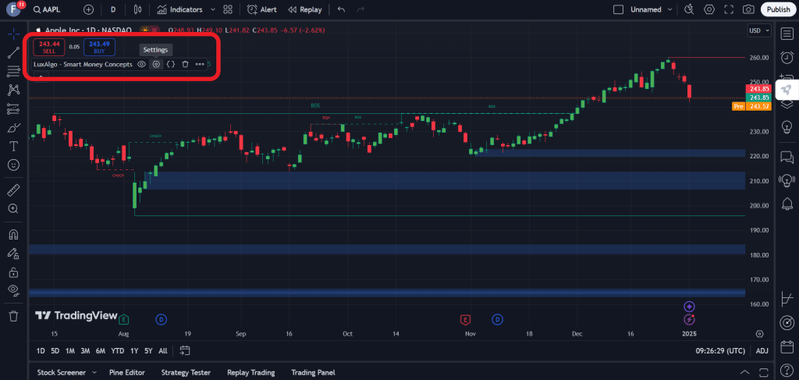Open the ideas lightbulb panel
This screenshot has height=380, width=799.
click(x=787, y=126)
